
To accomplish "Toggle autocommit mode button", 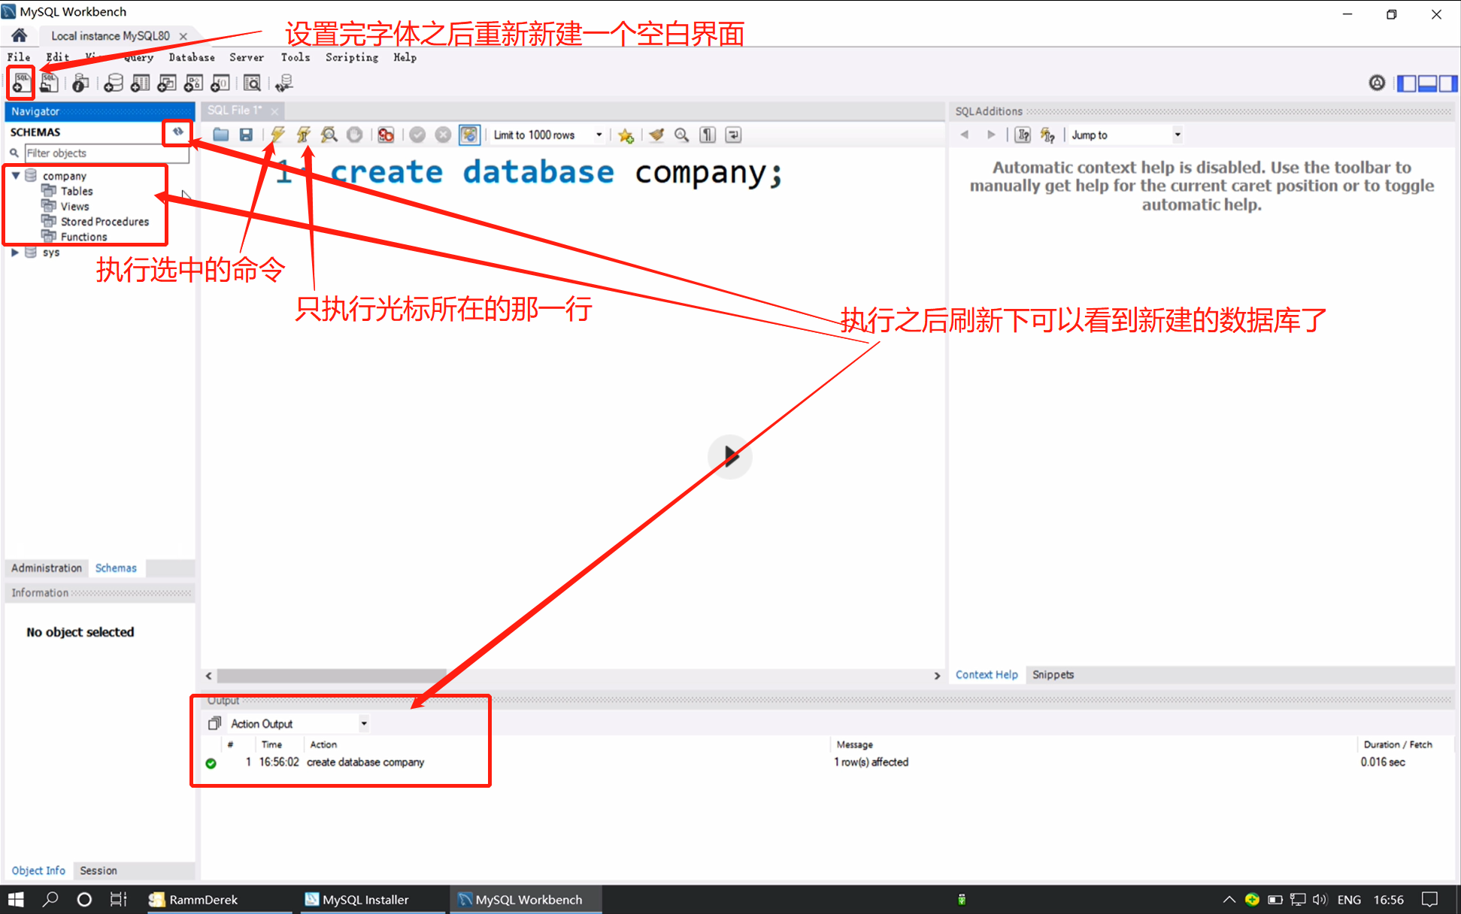I will 469,135.
